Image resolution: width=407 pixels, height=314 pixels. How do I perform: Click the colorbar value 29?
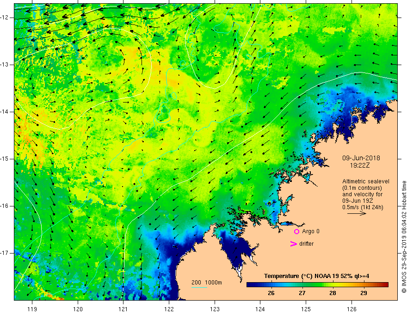pos(364,293)
